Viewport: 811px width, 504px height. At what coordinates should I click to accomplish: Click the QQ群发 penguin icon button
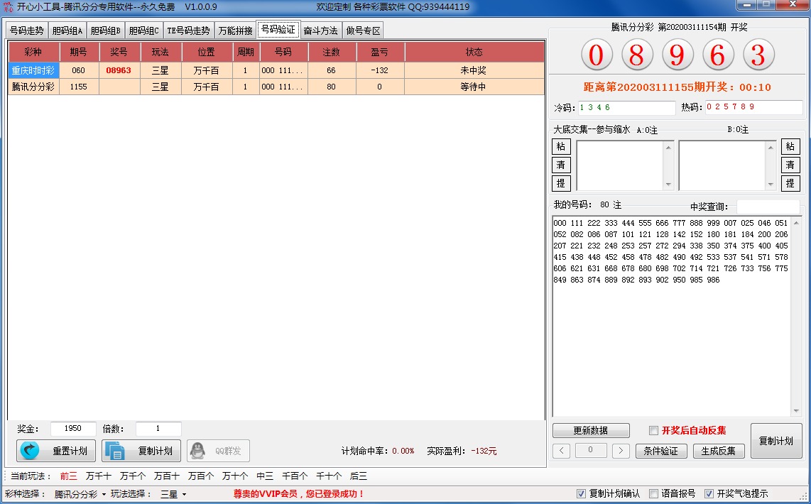tap(218, 451)
